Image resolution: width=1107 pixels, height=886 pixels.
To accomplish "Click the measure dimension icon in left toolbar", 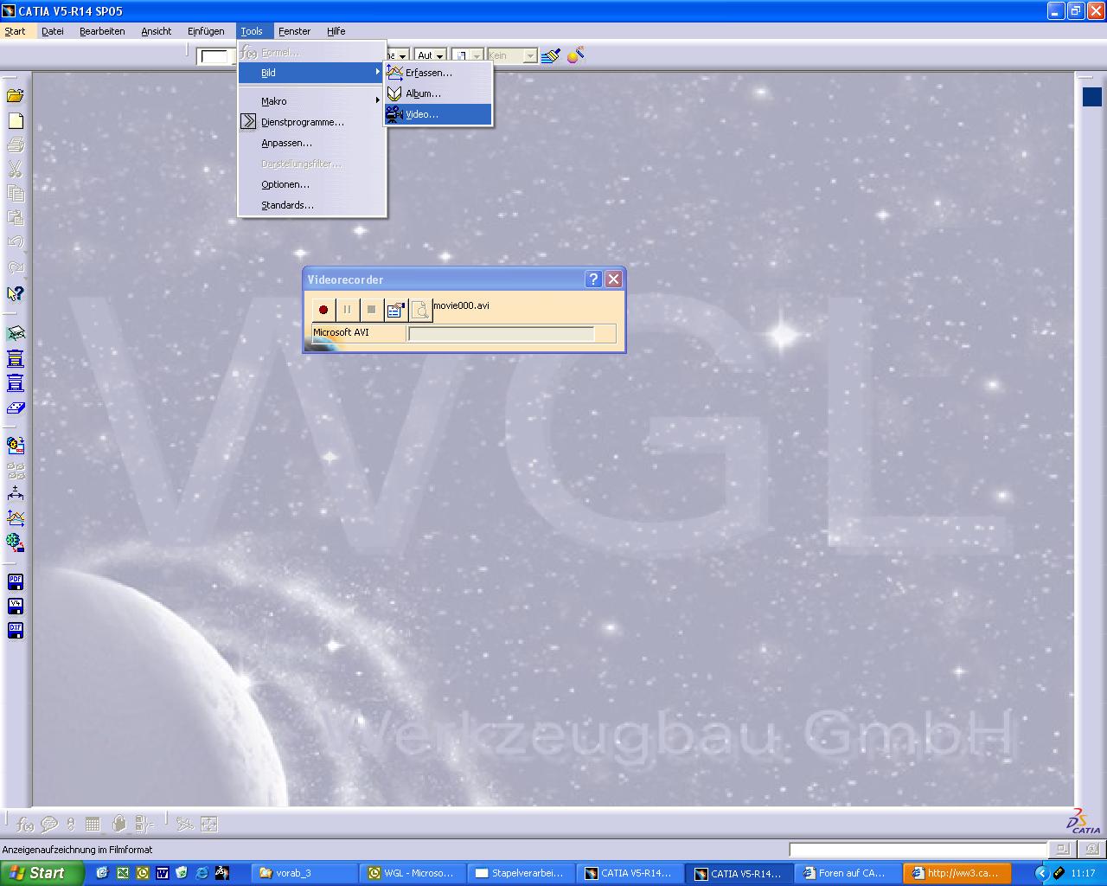I will pos(16,494).
